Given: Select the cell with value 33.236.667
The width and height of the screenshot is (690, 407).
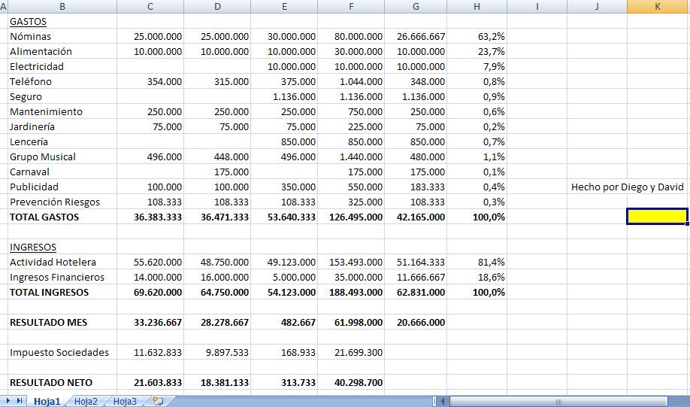Looking at the screenshot, I should [x=150, y=322].
